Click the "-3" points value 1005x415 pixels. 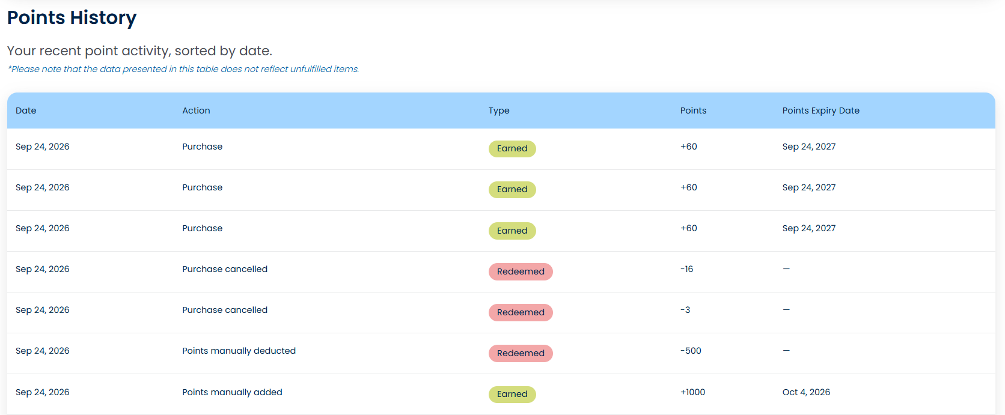[685, 310]
